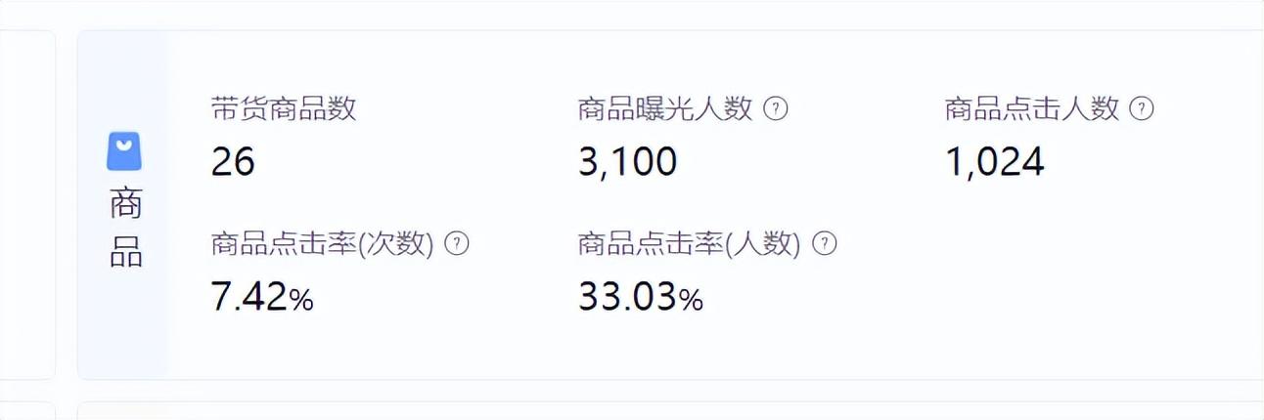Select the value 26 under 带货商品数
The height and width of the screenshot is (420, 1264).
point(233,162)
